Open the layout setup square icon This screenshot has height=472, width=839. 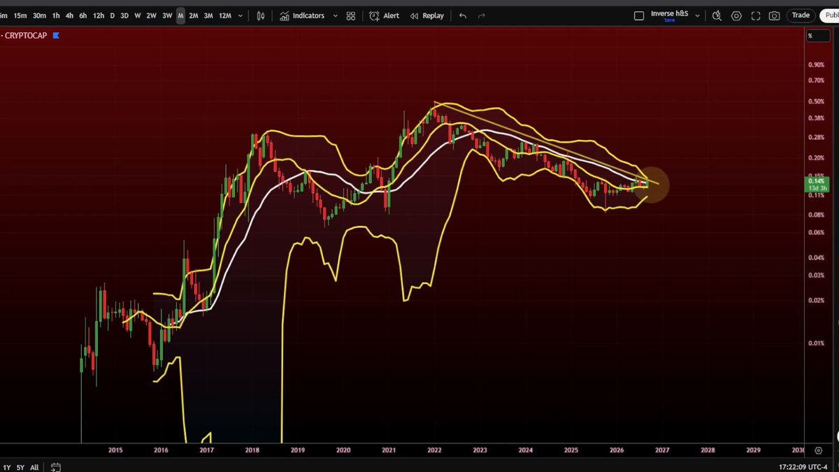click(639, 15)
